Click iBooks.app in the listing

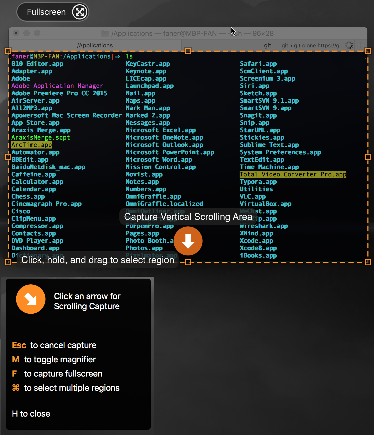(x=258, y=255)
